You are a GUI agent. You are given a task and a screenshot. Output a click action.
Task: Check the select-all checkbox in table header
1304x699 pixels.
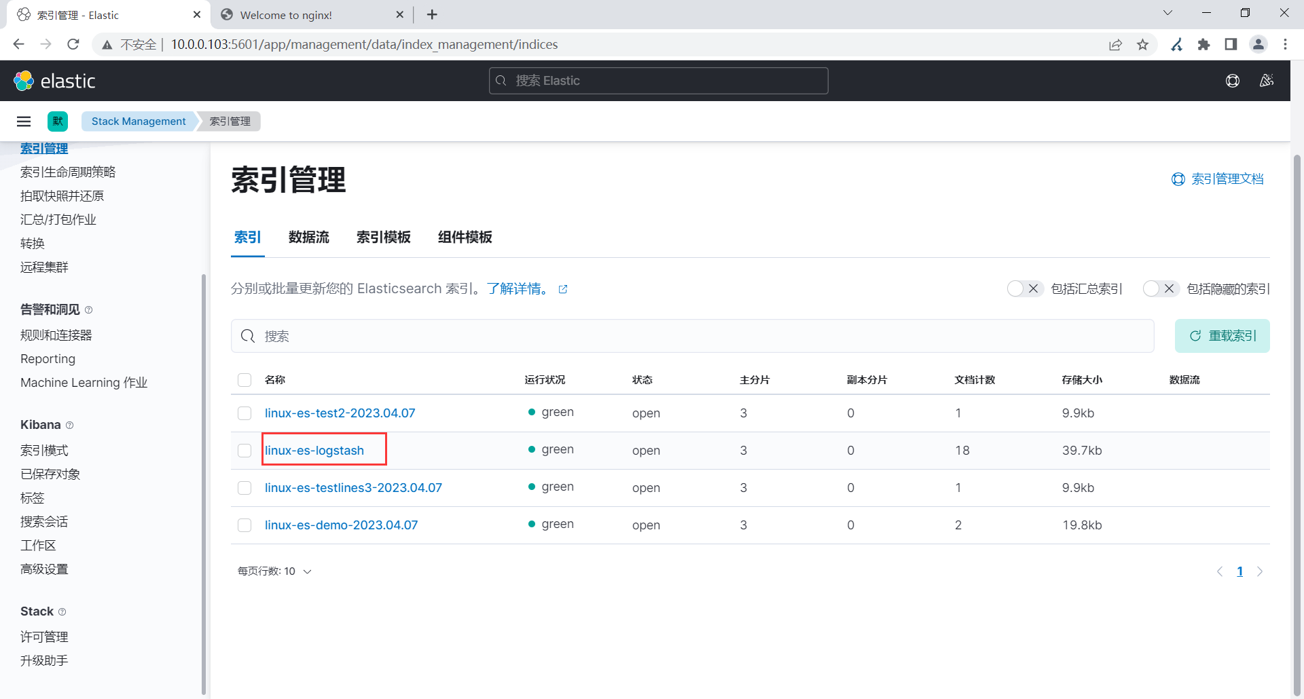tap(244, 380)
